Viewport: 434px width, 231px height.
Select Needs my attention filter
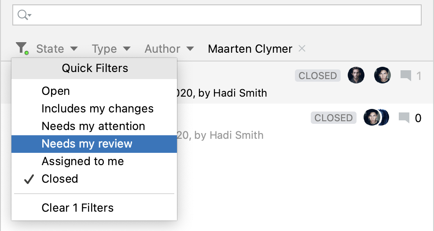pos(93,126)
